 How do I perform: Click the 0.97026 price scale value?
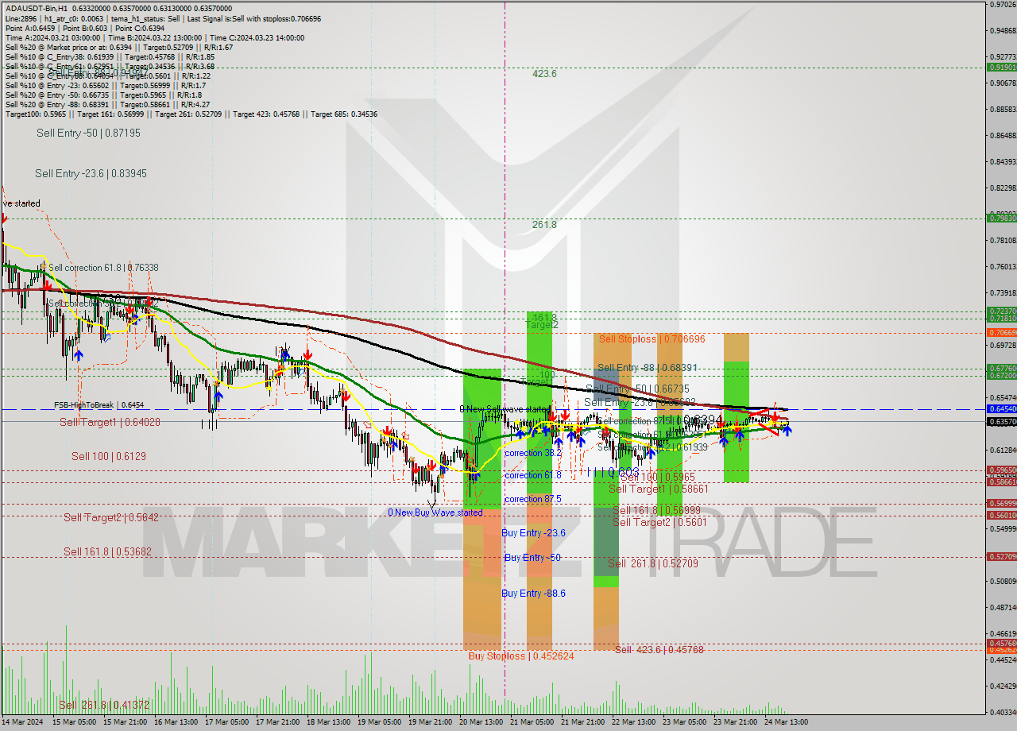coord(1002,5)
